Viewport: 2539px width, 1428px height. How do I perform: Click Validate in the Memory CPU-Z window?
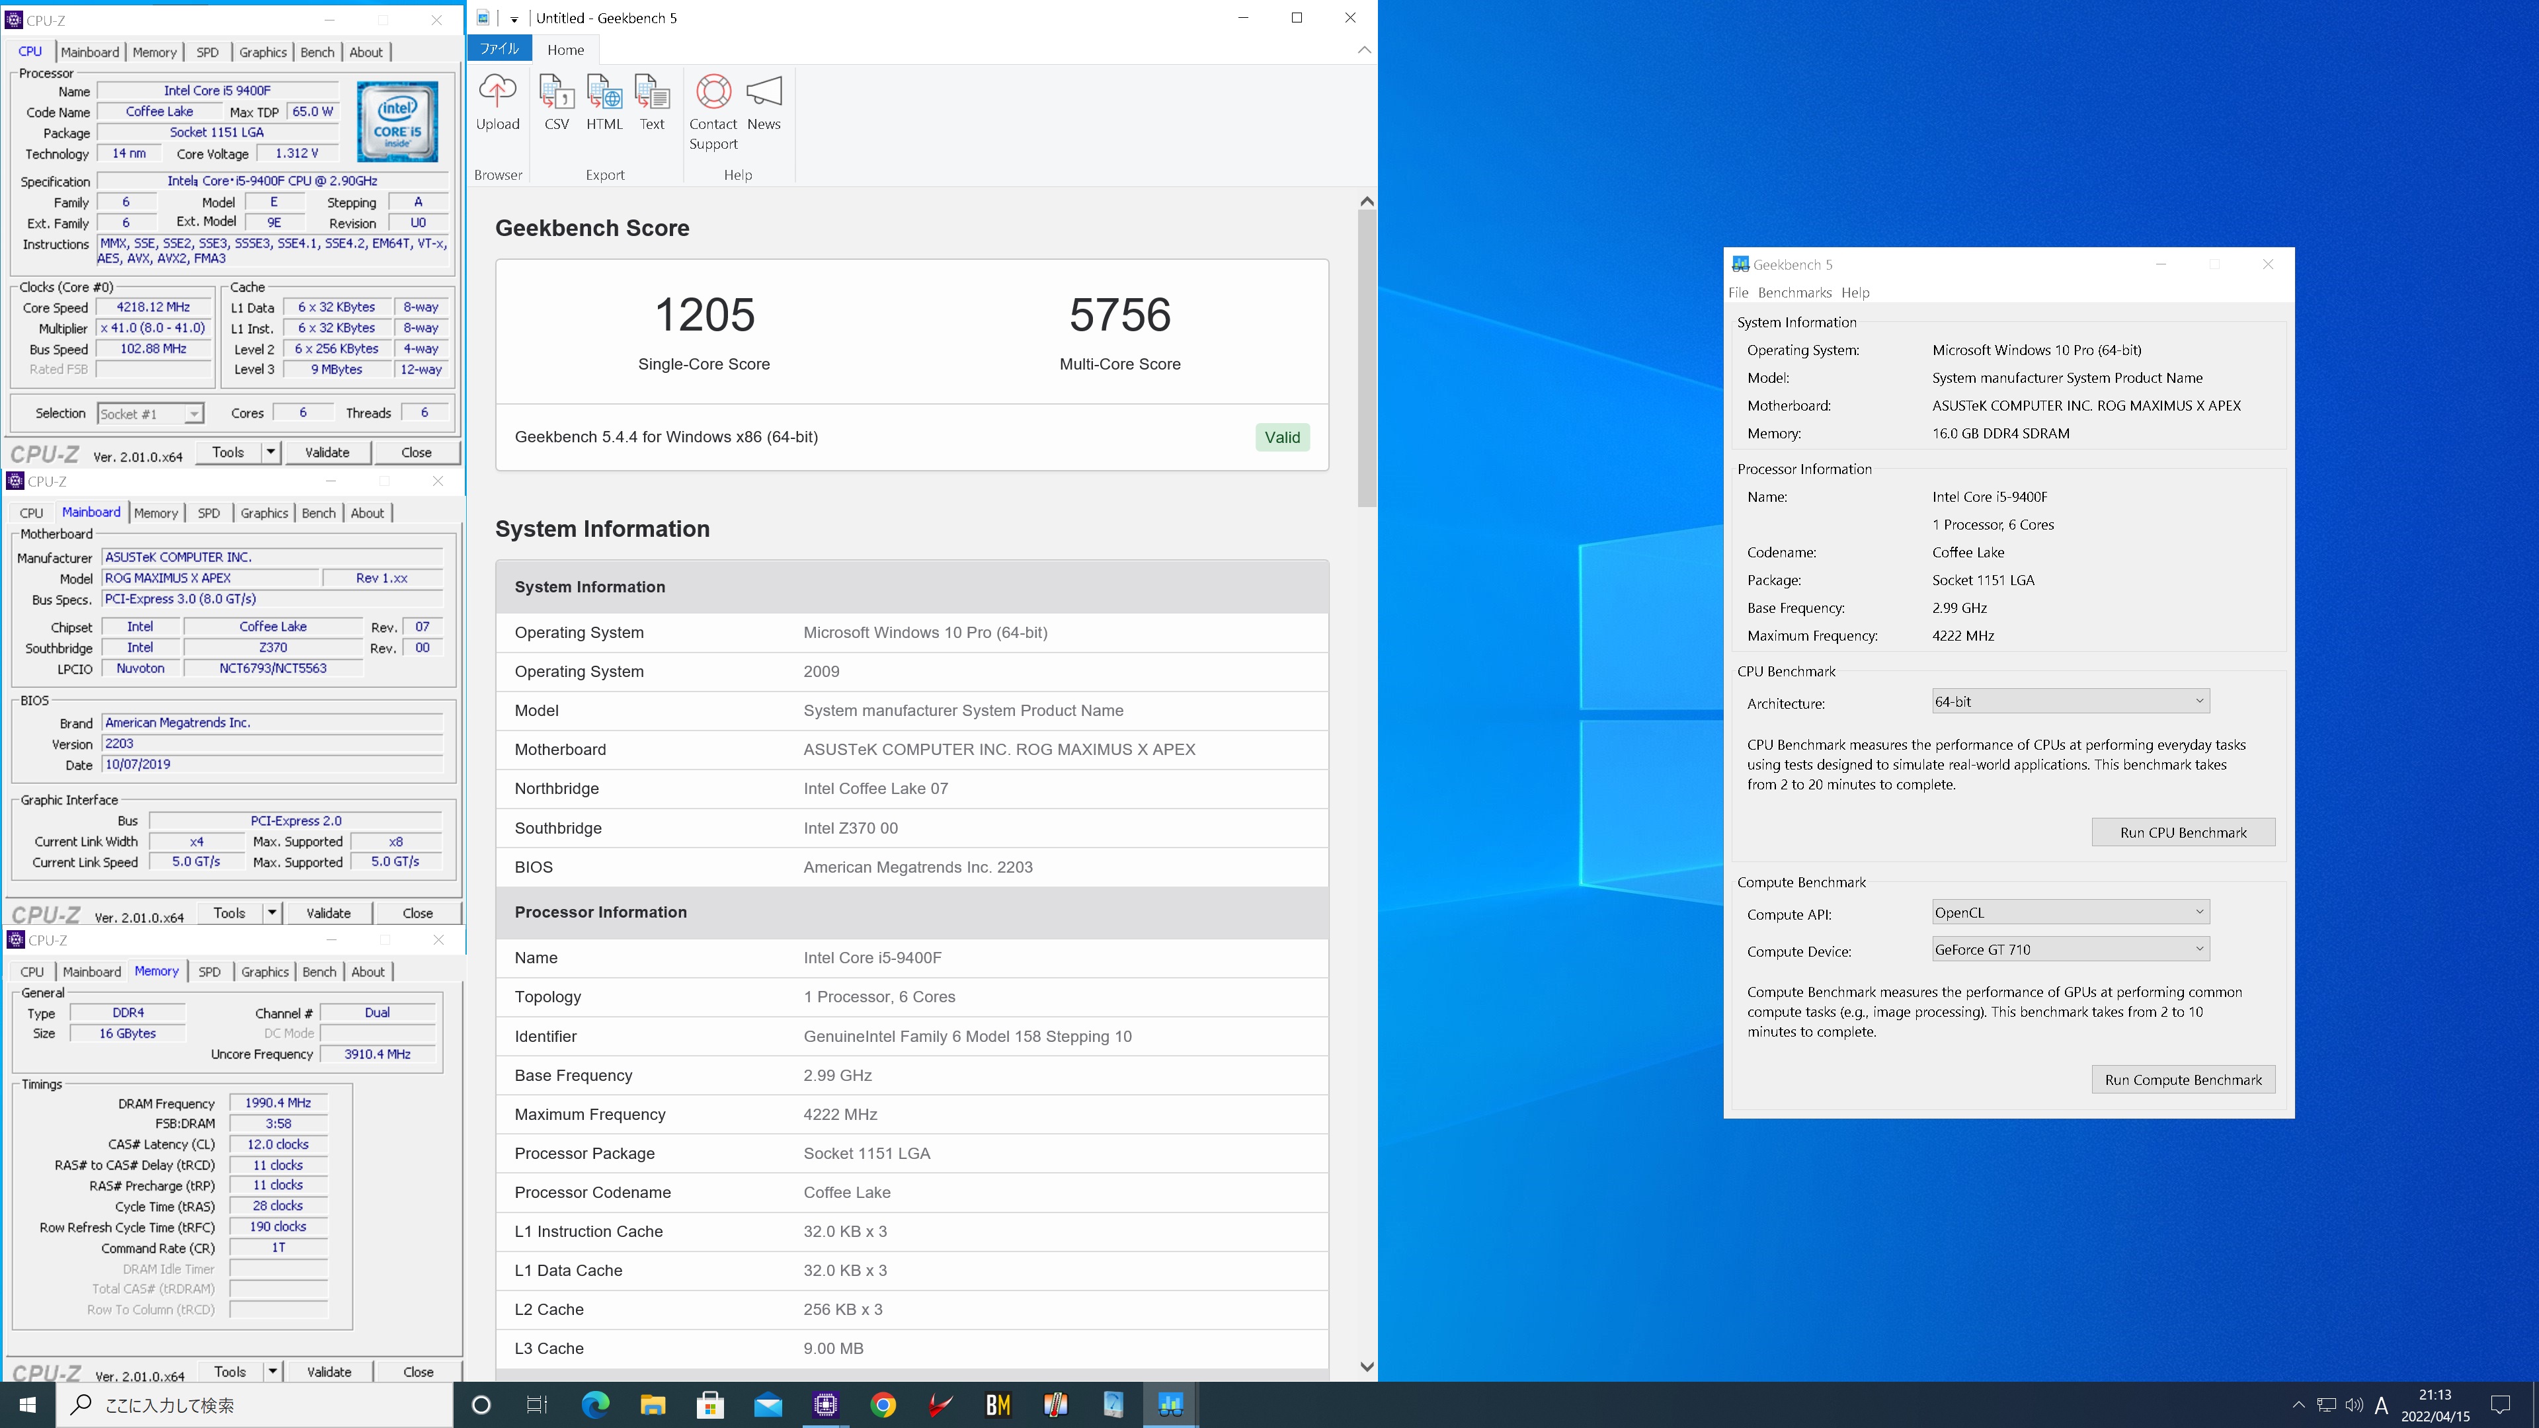[329, 1371]
